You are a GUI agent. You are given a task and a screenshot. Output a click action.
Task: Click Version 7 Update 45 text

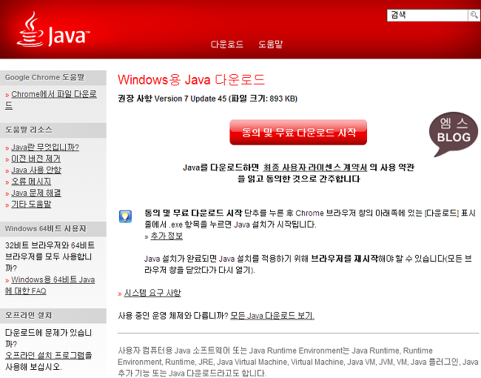pyautogui.click(x=190, y=99)
